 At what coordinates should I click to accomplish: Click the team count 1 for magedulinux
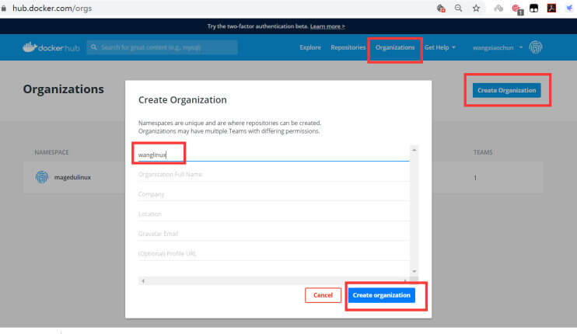475,178
